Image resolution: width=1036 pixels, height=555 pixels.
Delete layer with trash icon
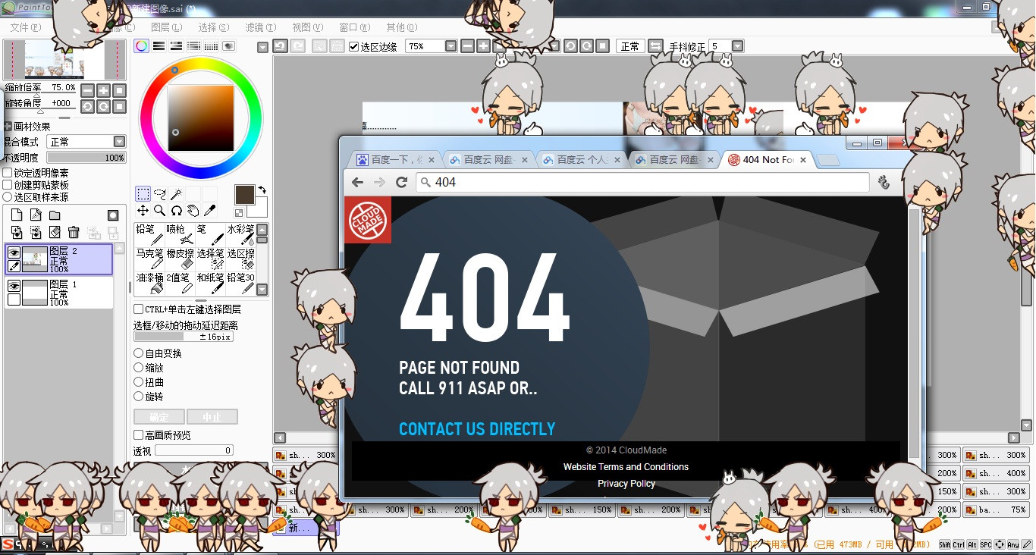(x=74, y=232)
